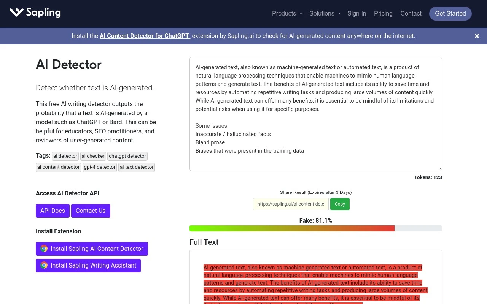Navigate to Contact page

pos(411,13)
